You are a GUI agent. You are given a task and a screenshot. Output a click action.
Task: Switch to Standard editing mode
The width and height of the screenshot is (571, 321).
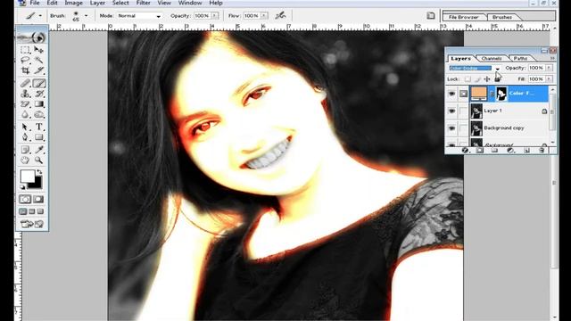pos(25,199)
